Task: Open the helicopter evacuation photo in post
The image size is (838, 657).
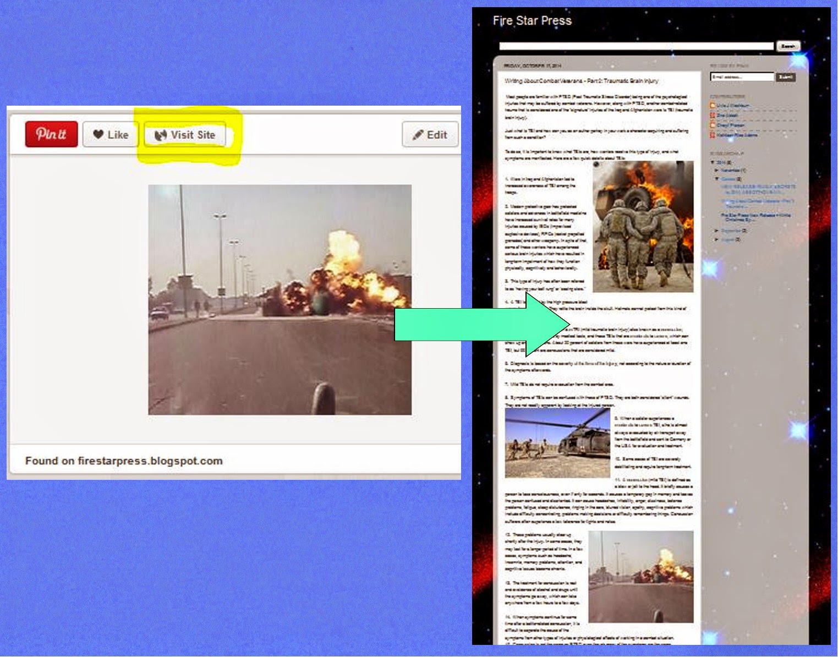Action: [557, 442]
